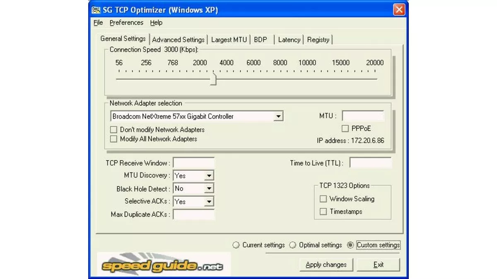This screenshot has height=279, width=497.
Task: Click the SG TCP Optimizer title bar icon
Action: [x=96, y=9]
